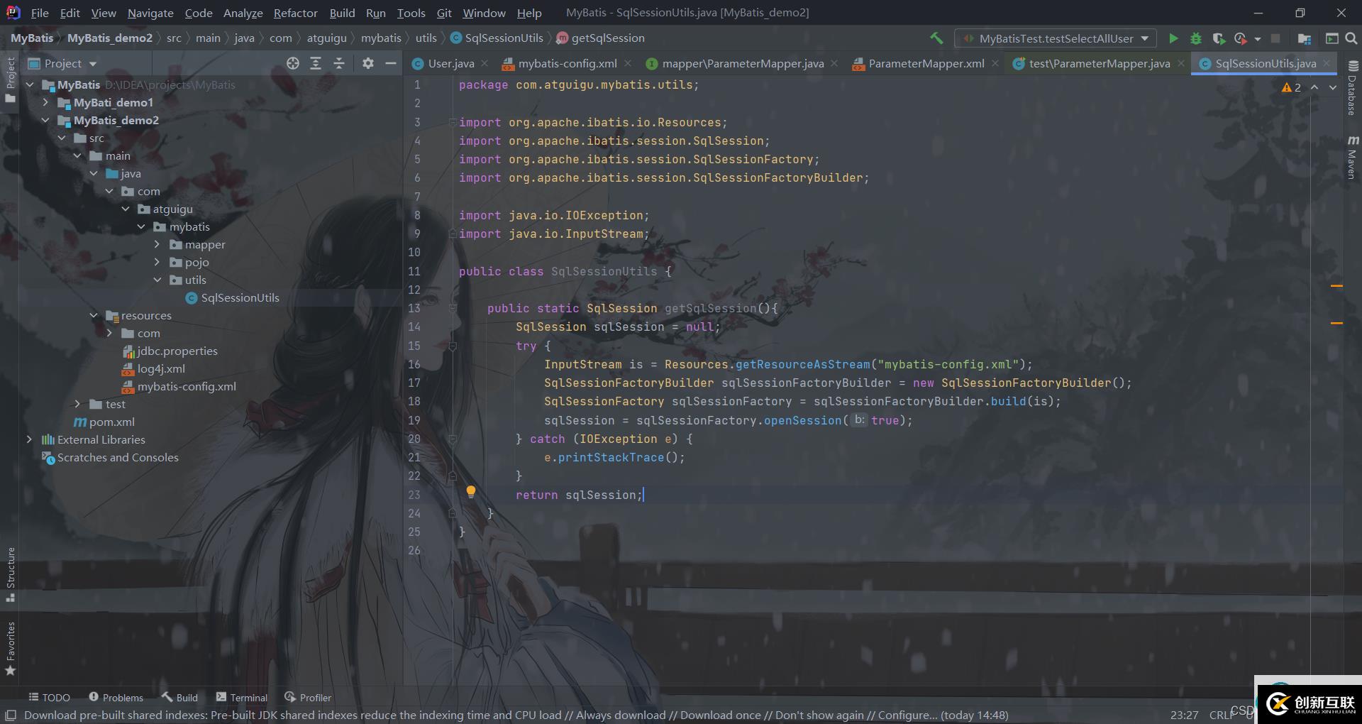The image size is (1362, 724).
Task: Click the upper warning stripe marker on the scrollbar
Action: pos(1336,286)
